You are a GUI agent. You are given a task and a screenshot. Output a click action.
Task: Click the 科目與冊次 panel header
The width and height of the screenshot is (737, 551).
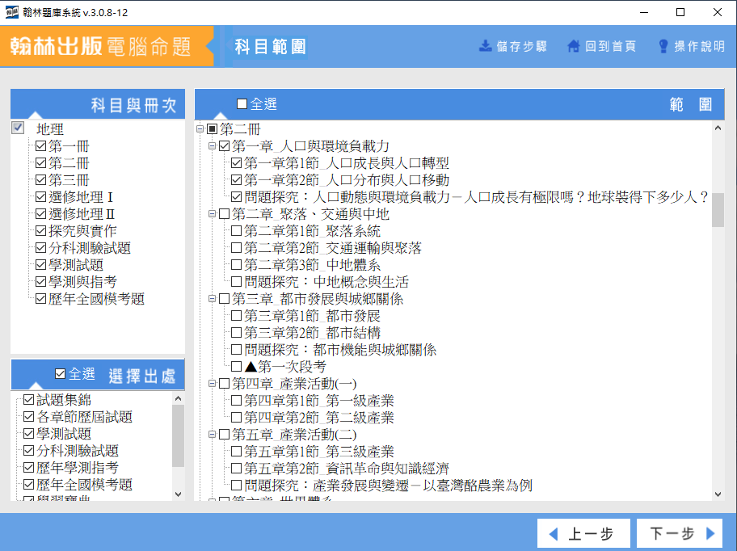point(98,104)
